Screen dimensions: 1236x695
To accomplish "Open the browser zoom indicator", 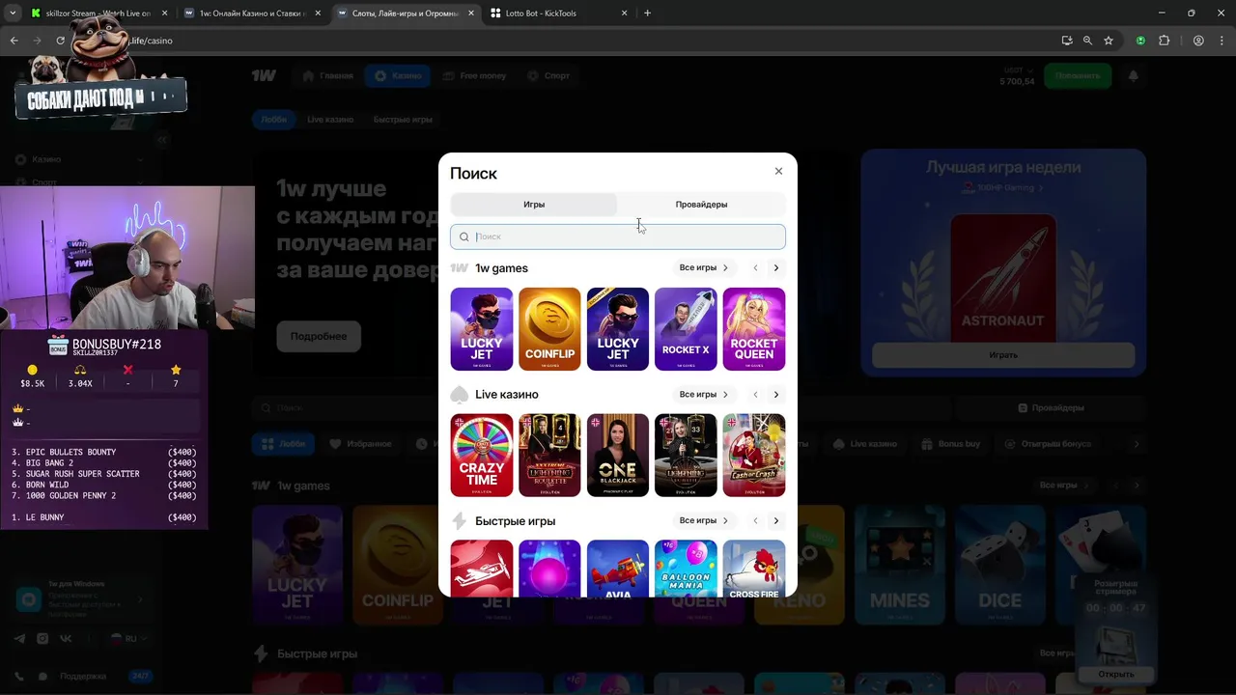I will point(1087,41).
